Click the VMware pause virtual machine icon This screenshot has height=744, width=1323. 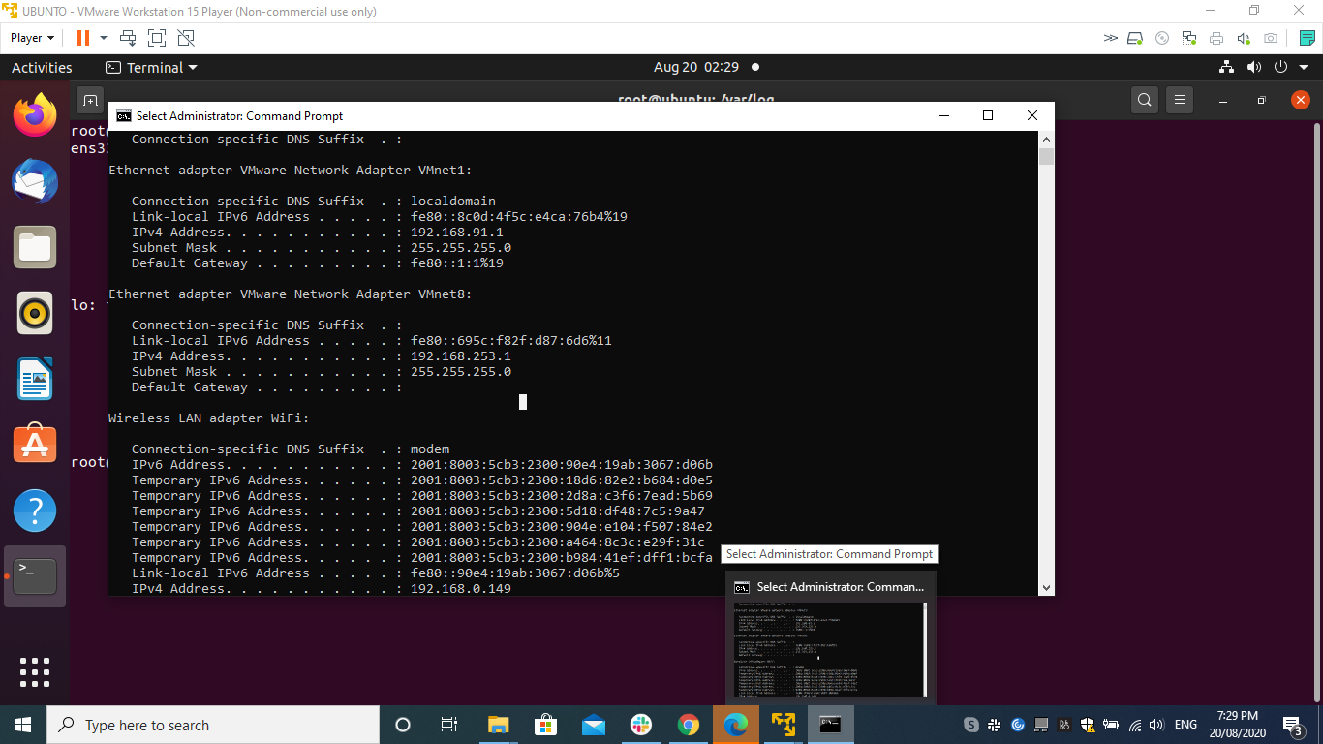click(82, 38)
